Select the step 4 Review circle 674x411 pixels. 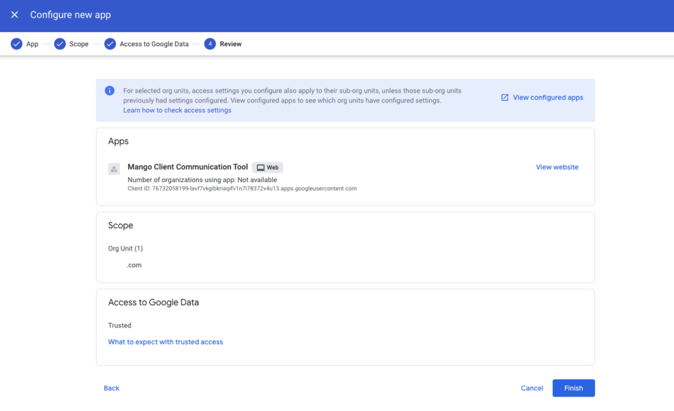(210, 44)
